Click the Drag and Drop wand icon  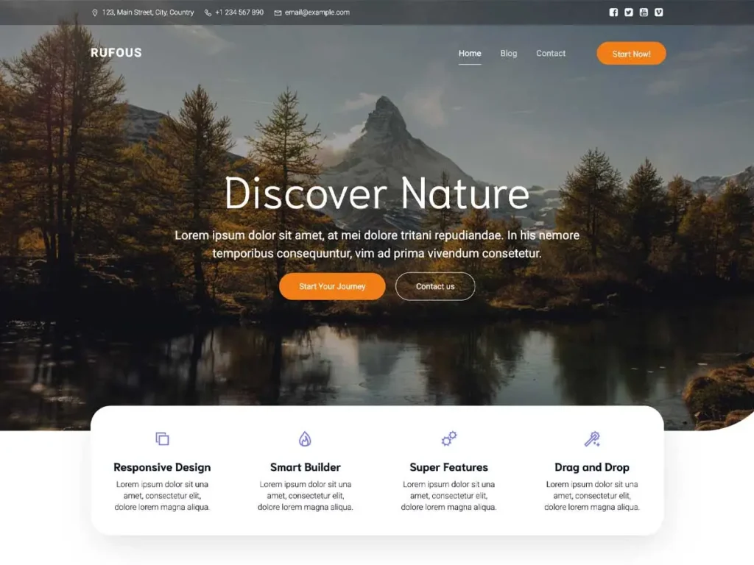click(592, 439)
